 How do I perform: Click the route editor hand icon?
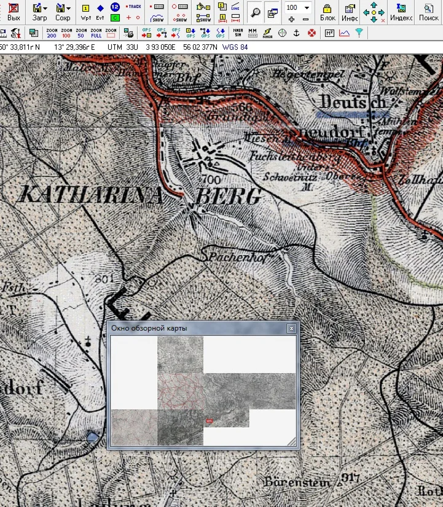coord(203,7)
